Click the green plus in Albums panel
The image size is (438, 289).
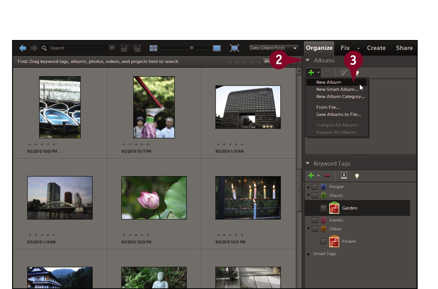click(x=311, y=73)
